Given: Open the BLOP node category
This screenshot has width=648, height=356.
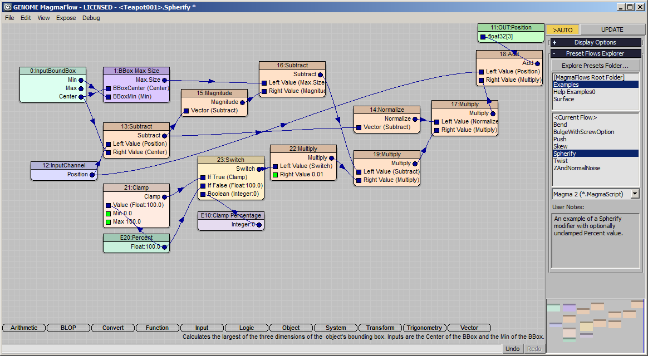Looking at the screenshot, I should [x=68, y=328].
